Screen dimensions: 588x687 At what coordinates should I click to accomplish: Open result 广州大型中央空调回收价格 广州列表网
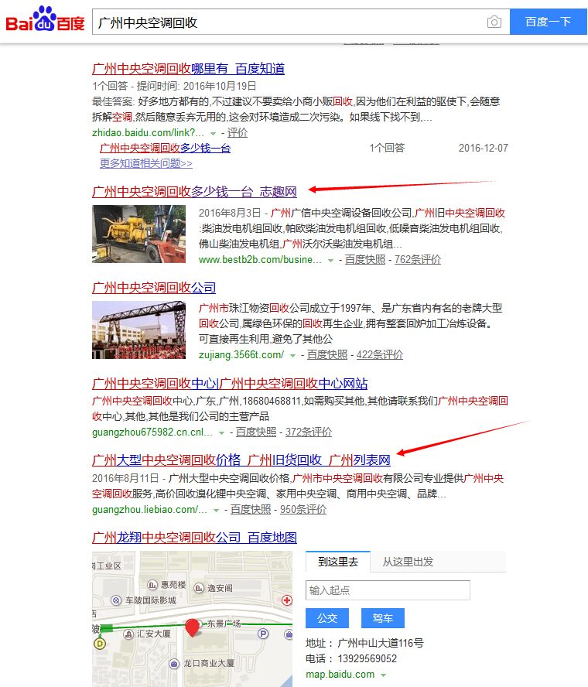pyautogui.click(x=241, y=460)
